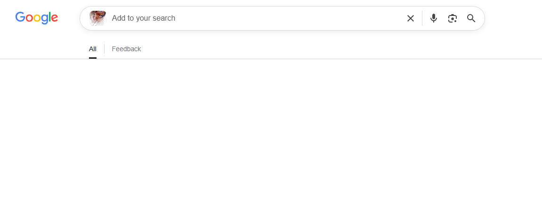Start voice search with the microphone icon
The image size is (542, 201).
coord(434,18)
